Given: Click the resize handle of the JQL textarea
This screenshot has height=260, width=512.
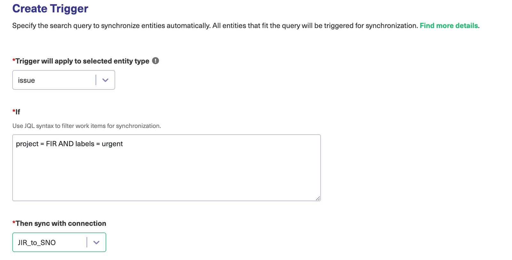Looking at the screenshot, I should pyautogui.click(x=318, y=198).
